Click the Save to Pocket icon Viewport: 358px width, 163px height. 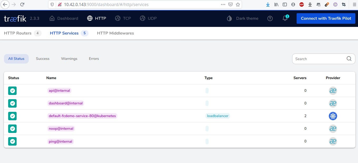231,4
